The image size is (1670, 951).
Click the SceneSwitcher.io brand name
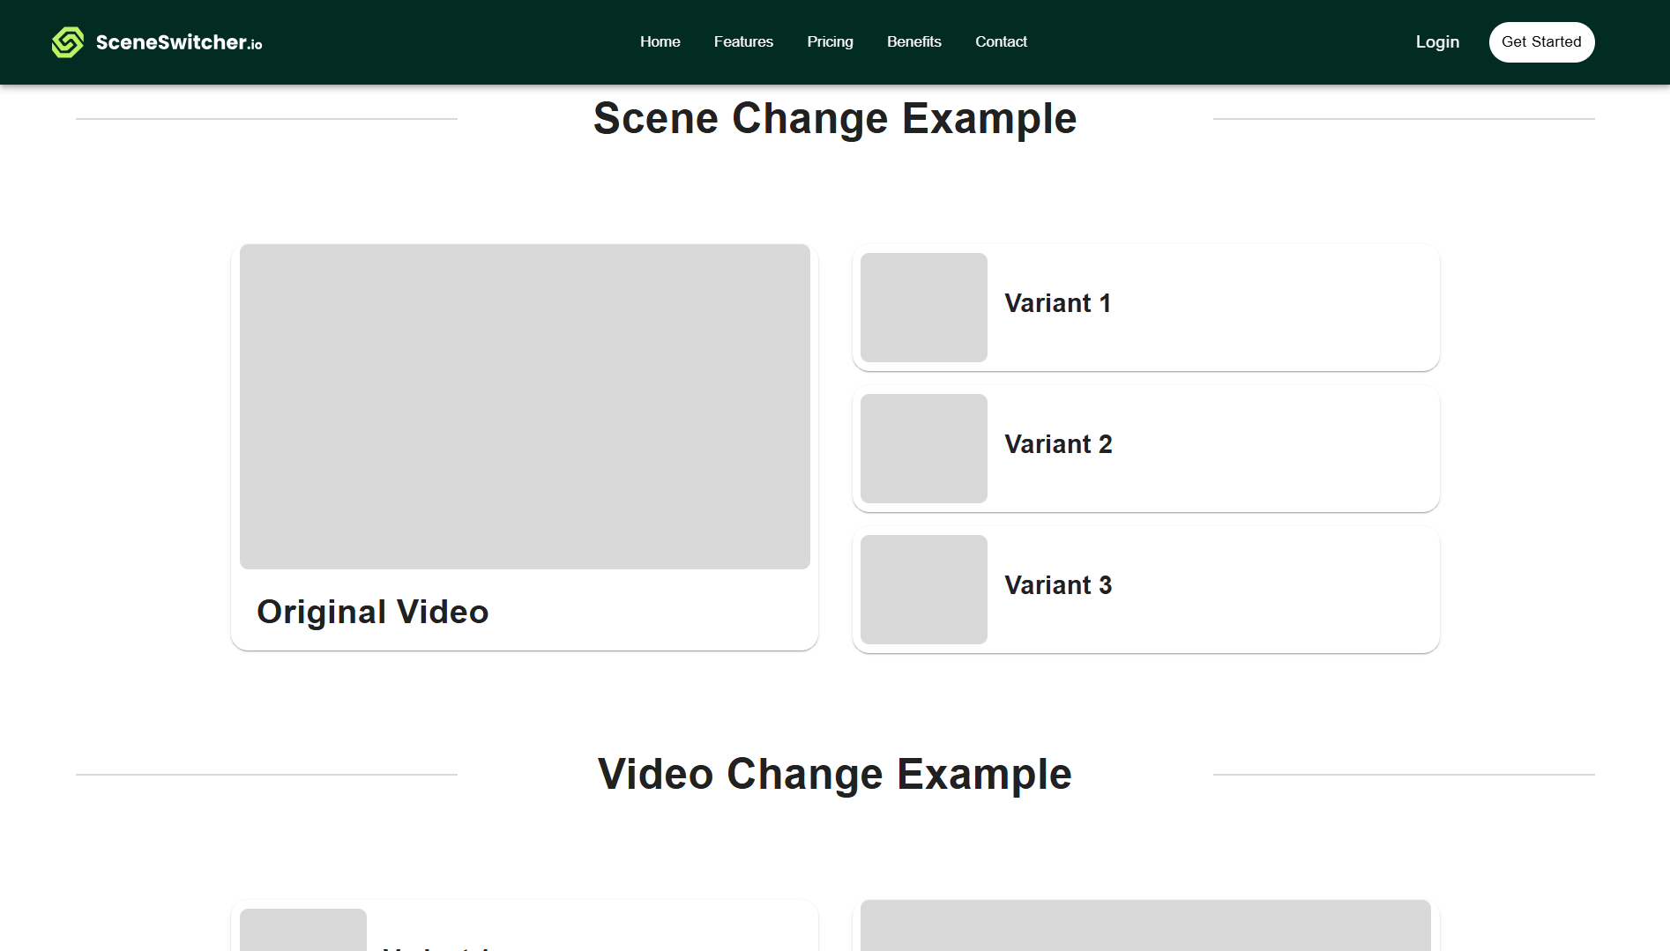[x=179, y=42]
